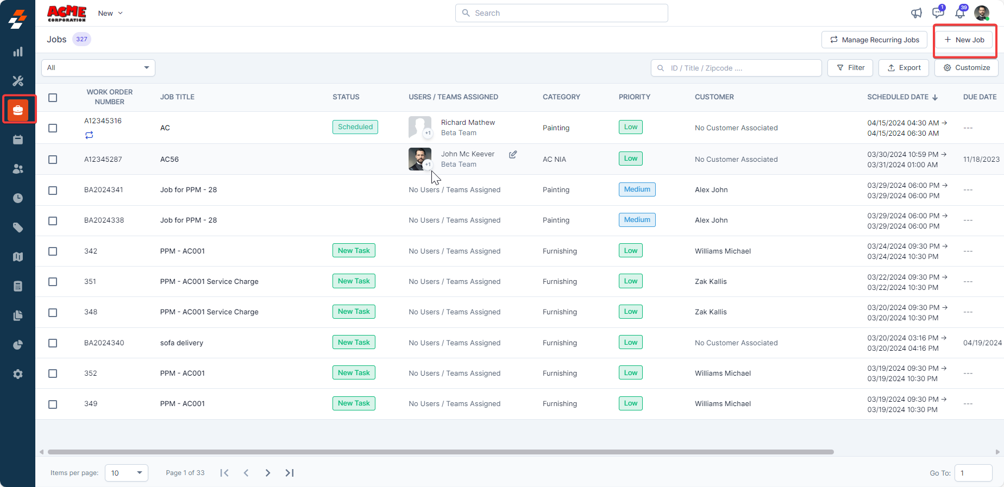The width and height of the screenshot is (1004, 487).
Task: Click the New Job button
Action: point(964,40)
